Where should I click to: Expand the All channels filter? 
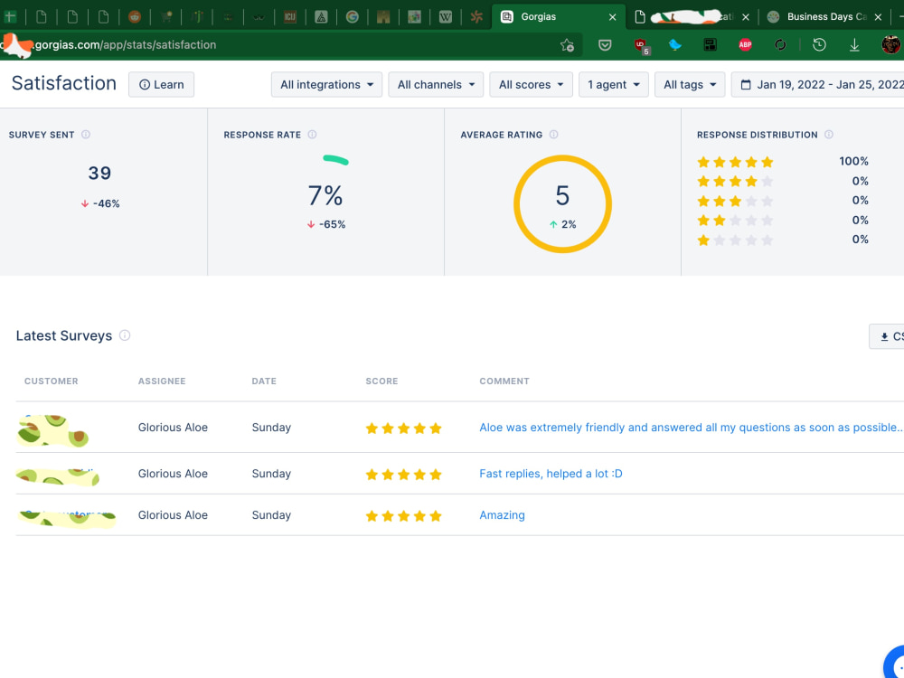(x=436, y=85)
